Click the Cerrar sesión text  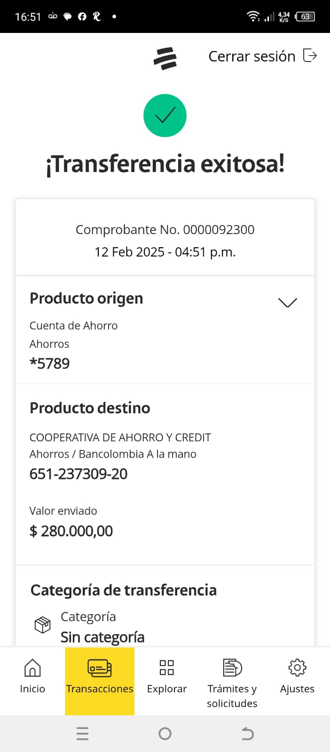coord(252,56)
